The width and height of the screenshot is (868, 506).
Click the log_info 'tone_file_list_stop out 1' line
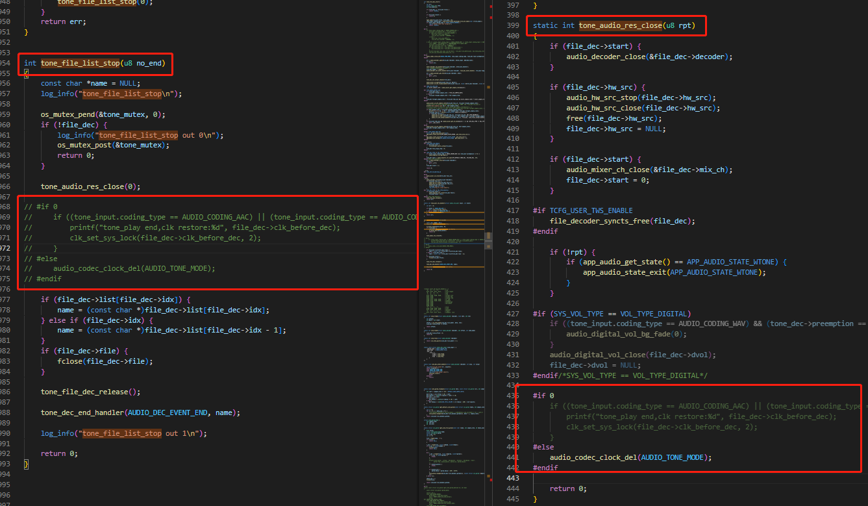[x=124, y=433]
